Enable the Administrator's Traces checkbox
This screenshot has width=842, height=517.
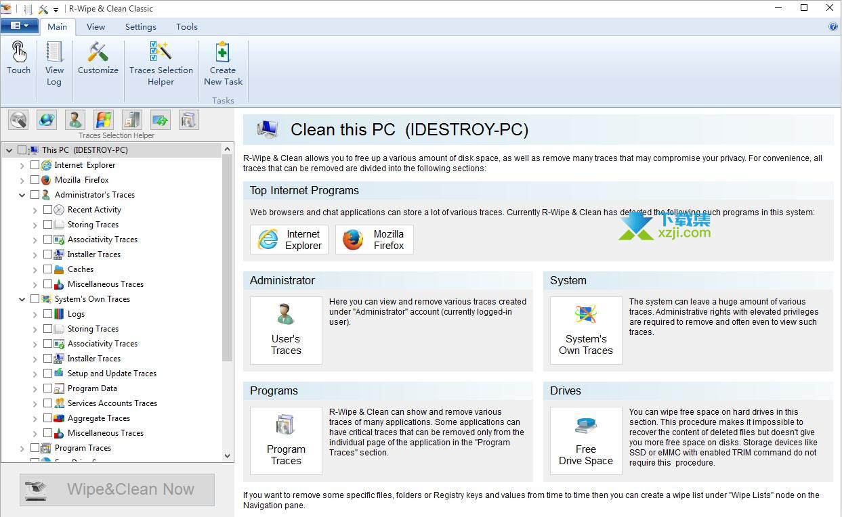(x=35, y=195)
